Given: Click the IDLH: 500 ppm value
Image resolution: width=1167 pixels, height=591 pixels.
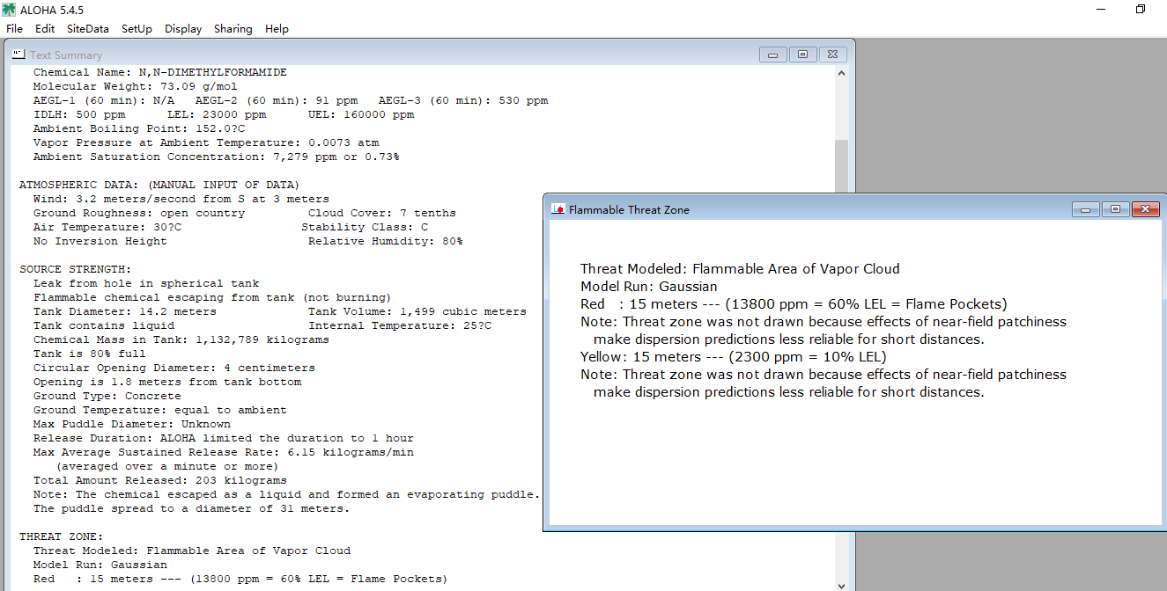Looking at the screenshot, I should pos(79,114).
